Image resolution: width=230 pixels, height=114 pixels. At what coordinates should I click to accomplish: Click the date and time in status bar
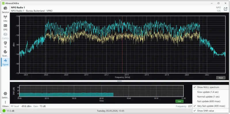(x=111, y=111)
